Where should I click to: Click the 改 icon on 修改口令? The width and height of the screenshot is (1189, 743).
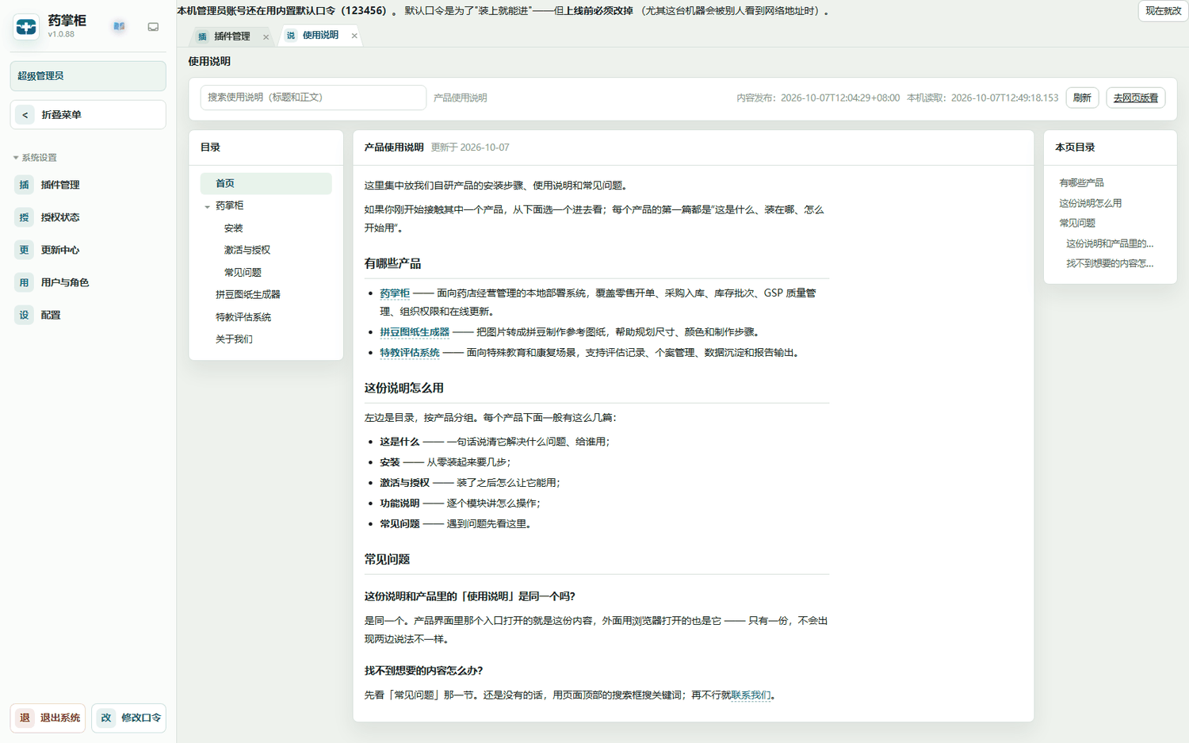(106, 718)
